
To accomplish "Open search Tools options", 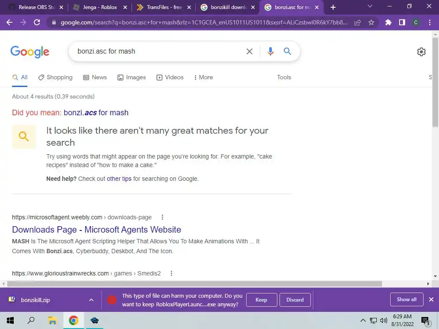I will point(284,77).
